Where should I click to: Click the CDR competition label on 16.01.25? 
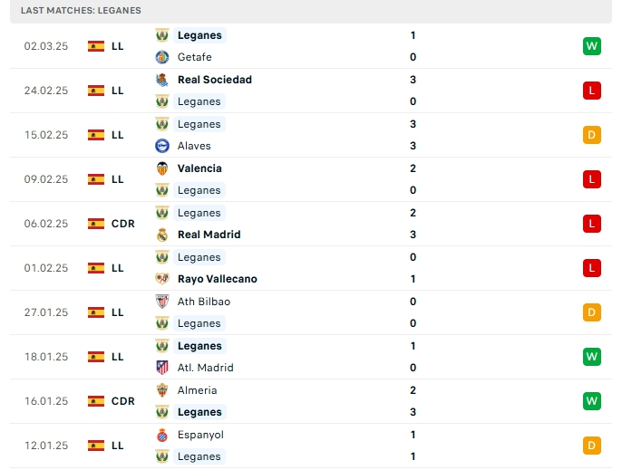123,401
